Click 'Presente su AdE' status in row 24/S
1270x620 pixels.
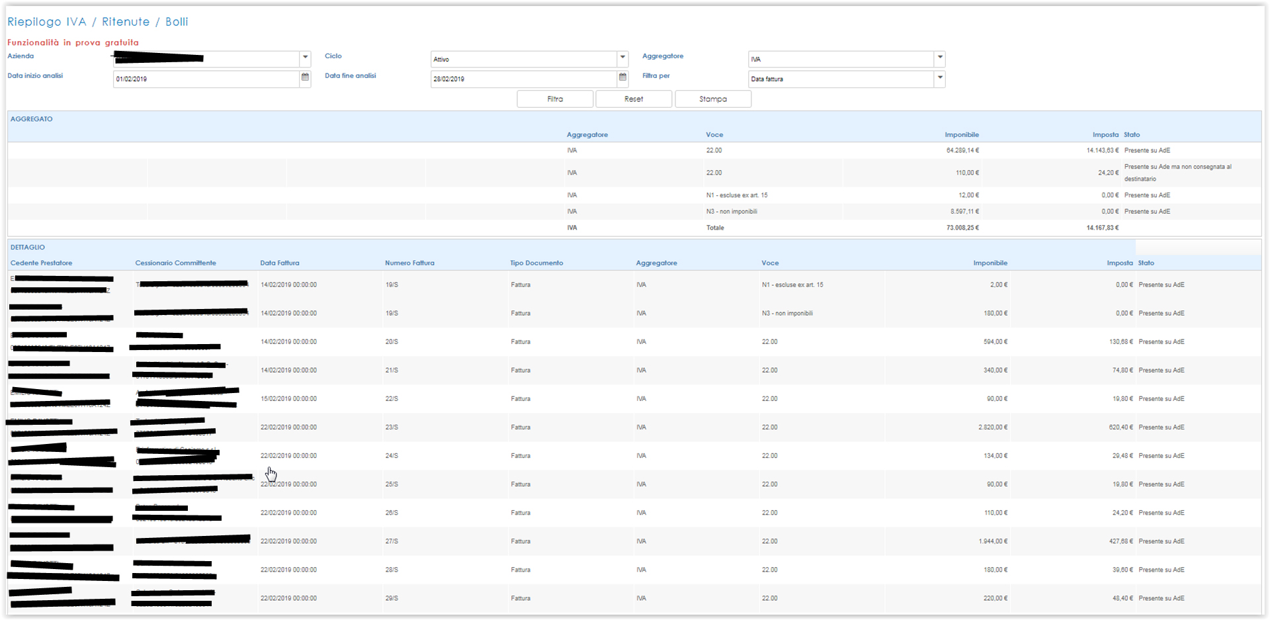coord(1162,456)
